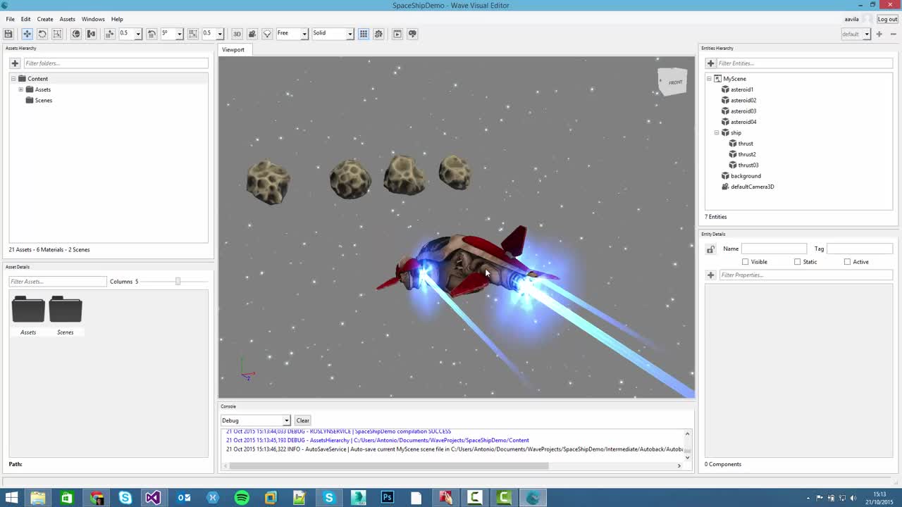902x507 pixels.
Task: Click the Log out button
Action: click(x=887, y=19)
